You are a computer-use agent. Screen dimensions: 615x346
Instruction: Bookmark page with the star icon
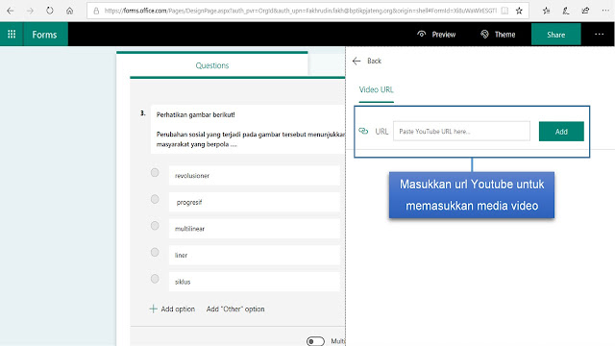tap(519, 11)
